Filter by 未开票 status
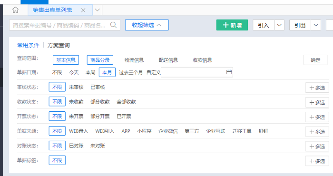 click(x=76, y=117)
